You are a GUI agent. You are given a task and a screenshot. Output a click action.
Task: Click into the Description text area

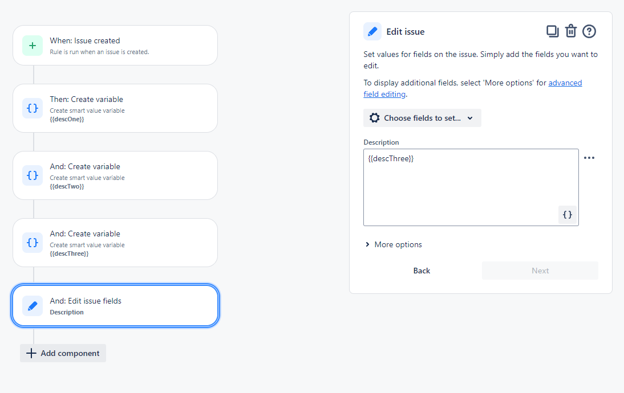[x=471, y=187]
